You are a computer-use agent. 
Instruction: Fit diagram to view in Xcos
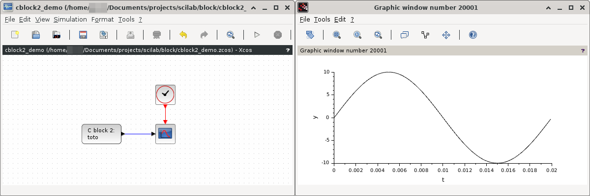[x=231, y=35]
